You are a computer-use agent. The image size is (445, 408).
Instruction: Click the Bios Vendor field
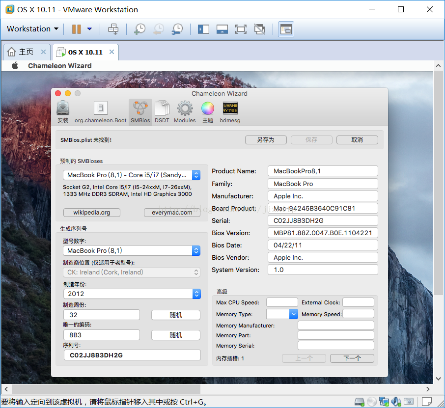point(323,257)
